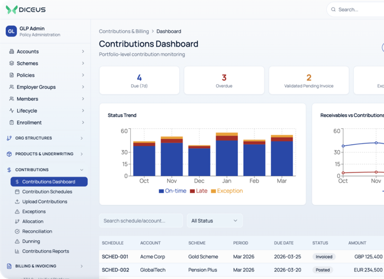Image resolution: width=384 pixels, height=279 pixels.
Task: Focus the Search schedule/account field
Action: pyautogui.click(x=141, y=221)
